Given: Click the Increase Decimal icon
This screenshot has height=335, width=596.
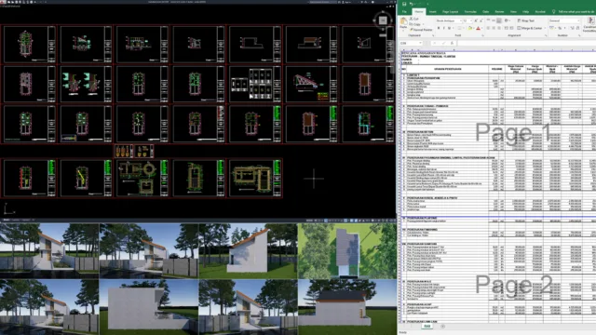Looking at the screenshot, I should click(x=572, y=28).
